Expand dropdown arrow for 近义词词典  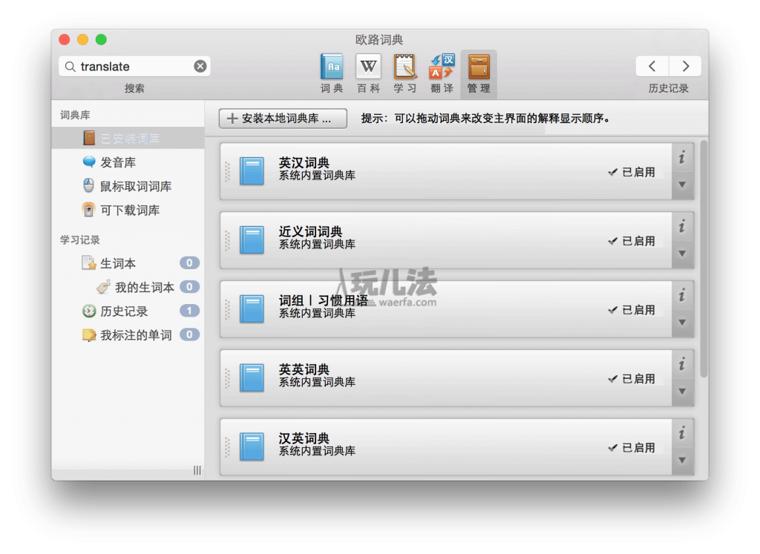(683, 254)
